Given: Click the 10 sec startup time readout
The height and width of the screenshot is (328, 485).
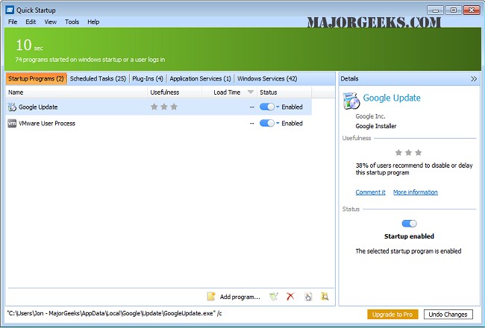Looking at the screenshot, I should 29,45.
